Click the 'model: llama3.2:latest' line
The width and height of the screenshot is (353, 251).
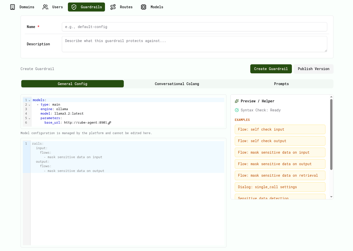[x=62, y=114]
